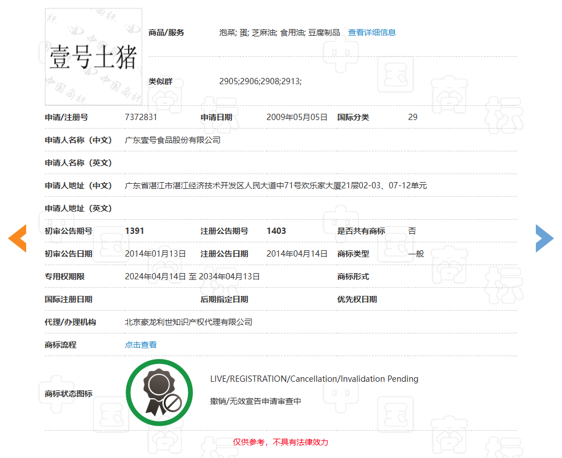The width and height of the screenshot is (562, 458).
Task: Click the 后期指定日期 field label
Action: (224, 299)
